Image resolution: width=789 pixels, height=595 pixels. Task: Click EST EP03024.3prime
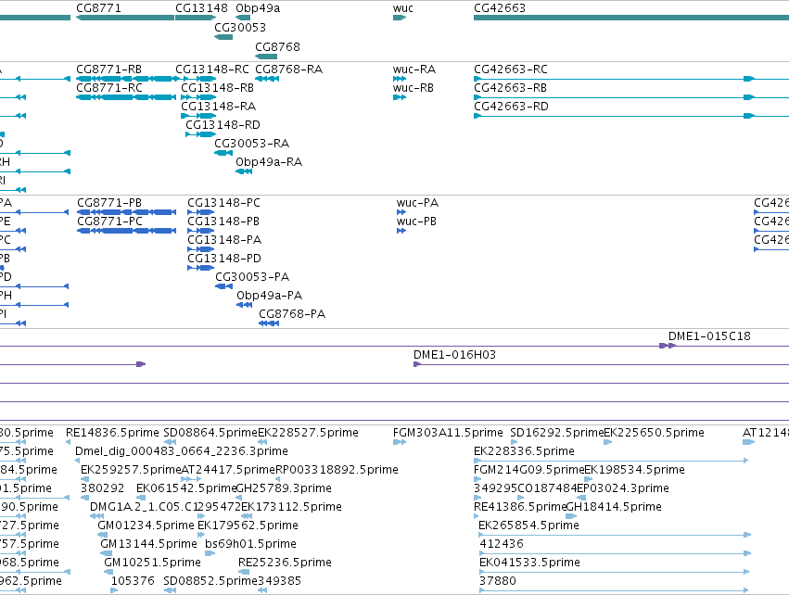pos(623,488)
